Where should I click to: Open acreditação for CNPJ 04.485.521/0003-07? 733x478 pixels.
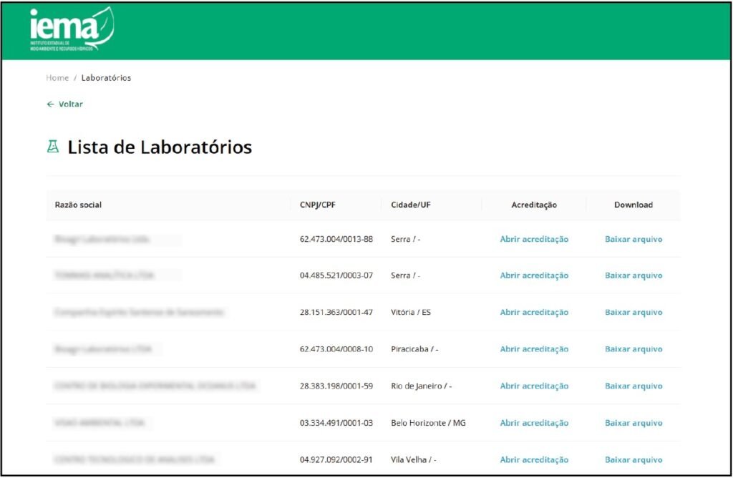(534, 275)
